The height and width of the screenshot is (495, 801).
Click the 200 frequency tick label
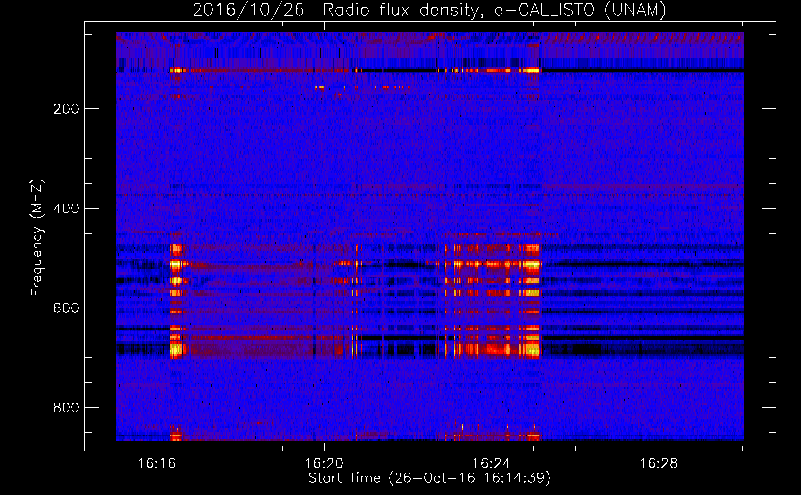point(66,109)
